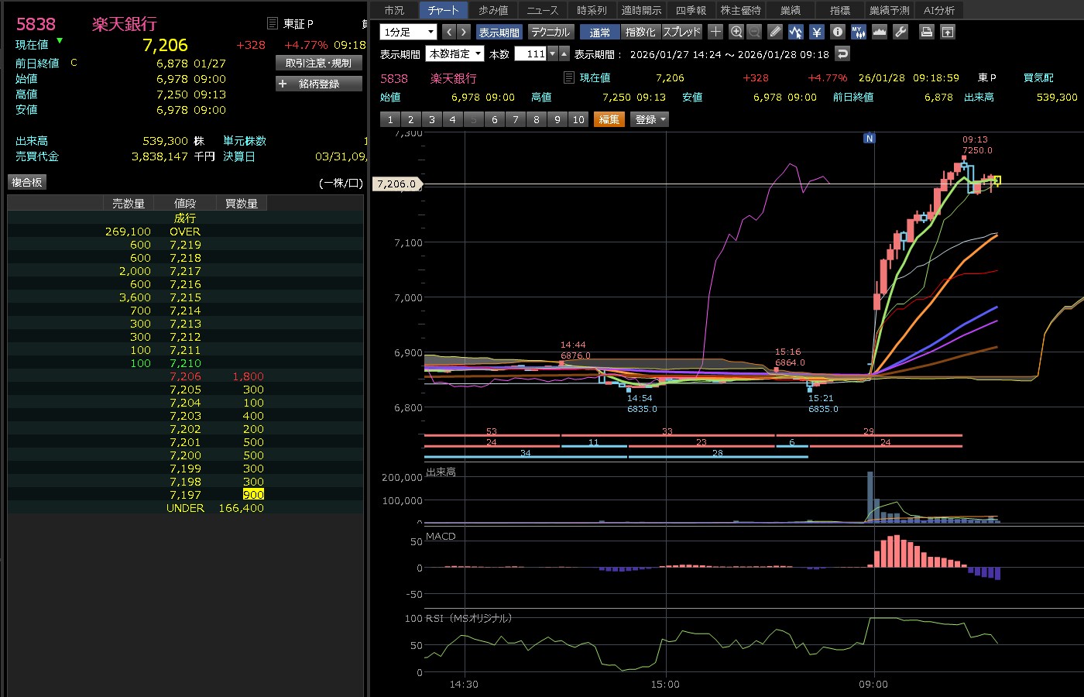Screen dimensions: 1084x697
Task: Click the 本数 bar count input field
Action: pos(531,53)
